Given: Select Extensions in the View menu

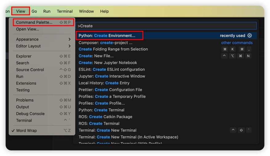Looking at the screenshot, I should click(42, 83).
